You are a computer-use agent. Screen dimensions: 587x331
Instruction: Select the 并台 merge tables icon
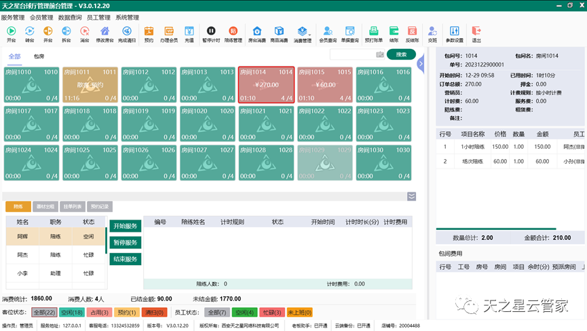[x=48, y=32]
